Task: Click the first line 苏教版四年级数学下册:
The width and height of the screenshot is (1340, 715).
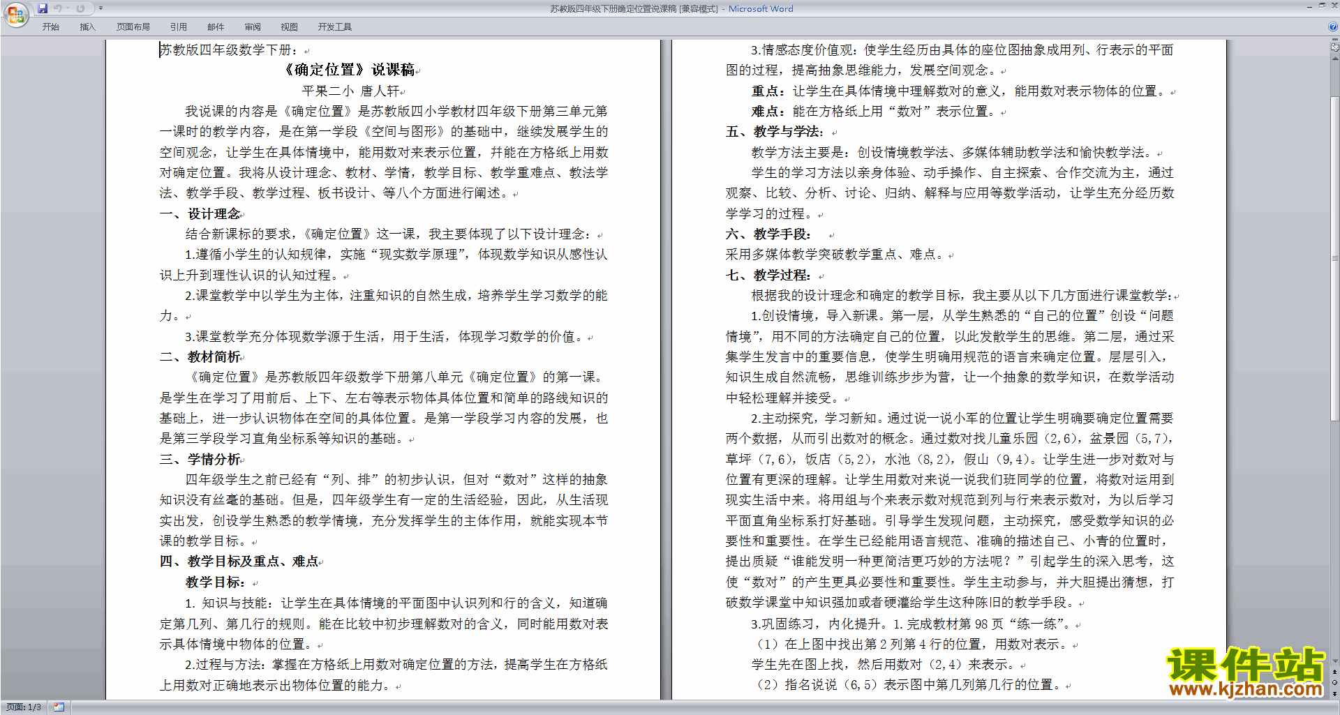Action: (x=229, y=50)
